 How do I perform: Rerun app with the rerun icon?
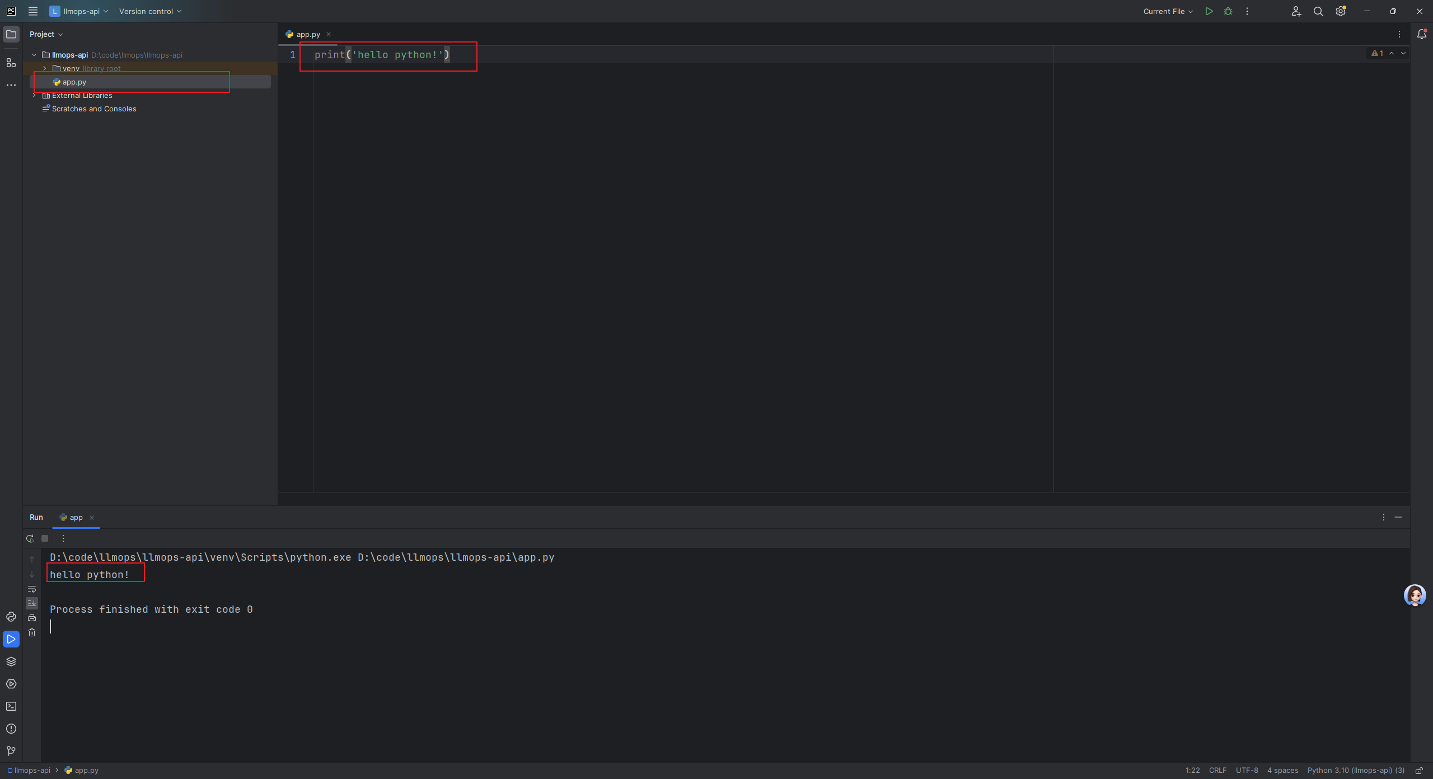pos(30,538)
